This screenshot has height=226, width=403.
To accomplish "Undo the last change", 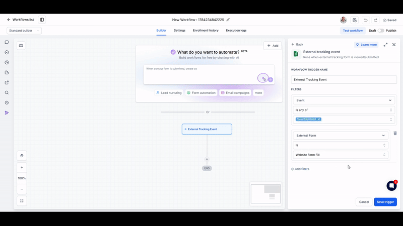I will coord(366,20).
